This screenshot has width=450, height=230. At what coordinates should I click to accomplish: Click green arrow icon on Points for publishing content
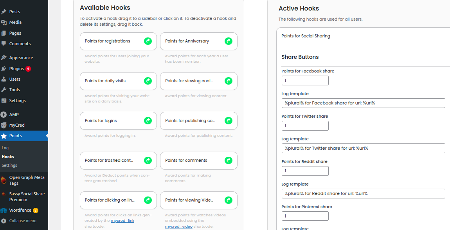click(x=229, y=121)
